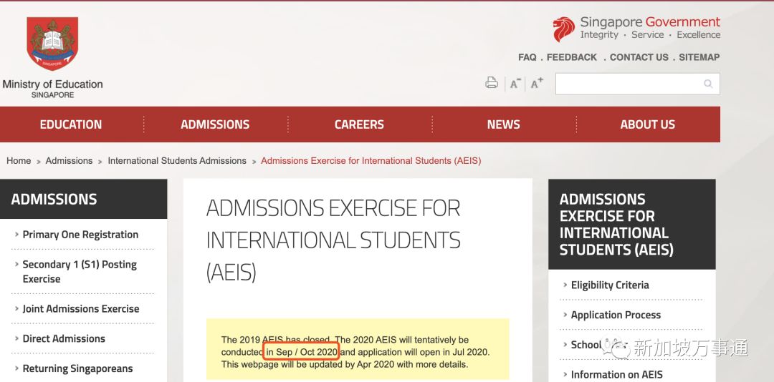Expand Primary One Registration sidebar item

coord(80,235)
